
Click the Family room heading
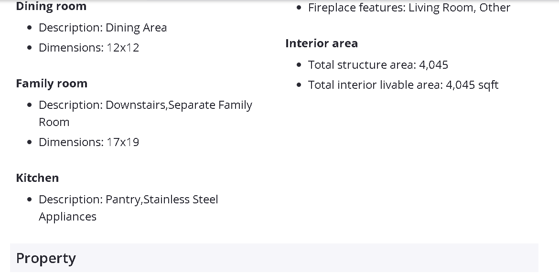(x=52, y=84)
